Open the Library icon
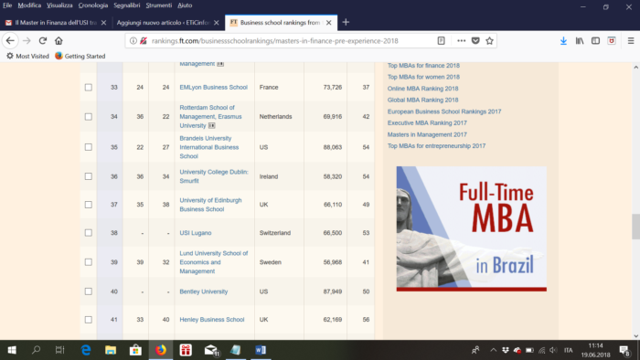This screenshot has width=640, height=360. click(580, 41)
